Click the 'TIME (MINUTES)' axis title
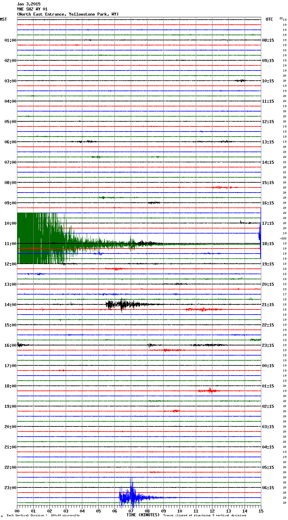288x520 pixels. pyautogui.click(x=143, y=515)
